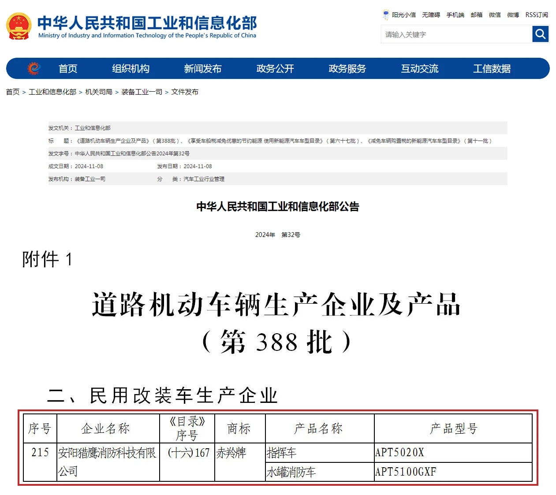Subscribe via the RSS订阅 link

pyautogui.click(x=537, y=15)
